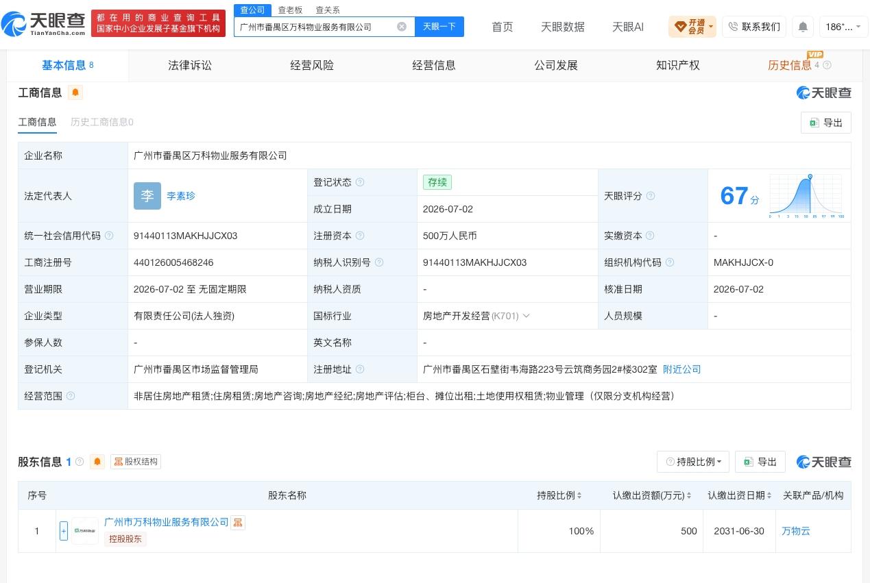Open the 万物云 related product link

point(796,531)
